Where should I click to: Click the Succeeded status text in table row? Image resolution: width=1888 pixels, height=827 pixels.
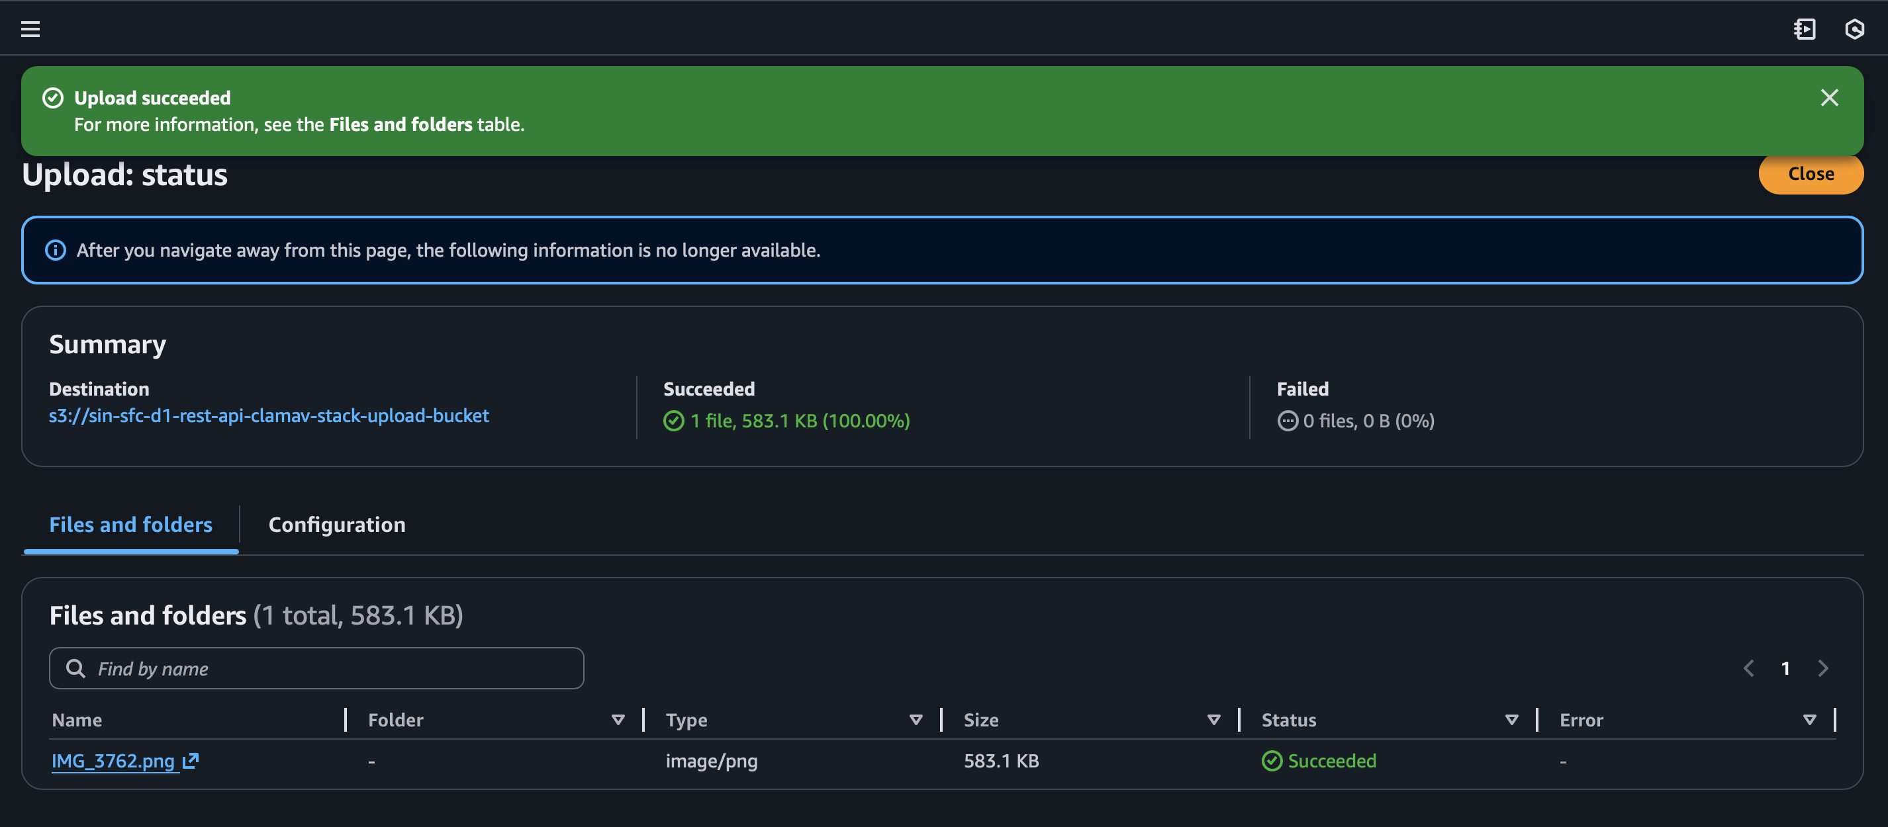click(1332, 760)
